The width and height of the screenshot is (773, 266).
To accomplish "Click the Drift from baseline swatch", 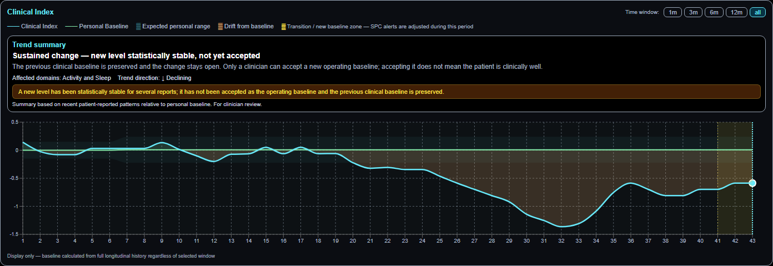I will (220, 26).
